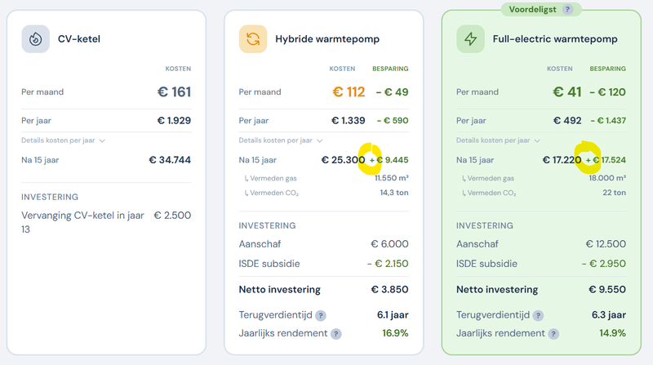Click the € 17.524 savings after 15 years
This screenshot has height=365, width=653.
[609, 160]
